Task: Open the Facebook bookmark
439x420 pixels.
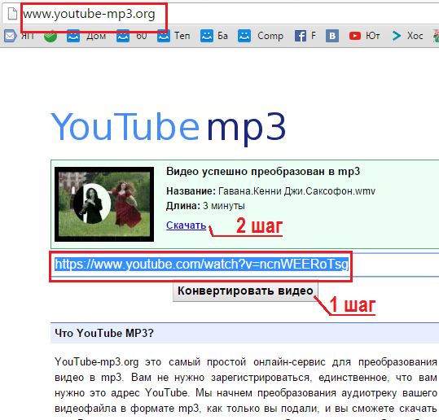Action: 305,36
